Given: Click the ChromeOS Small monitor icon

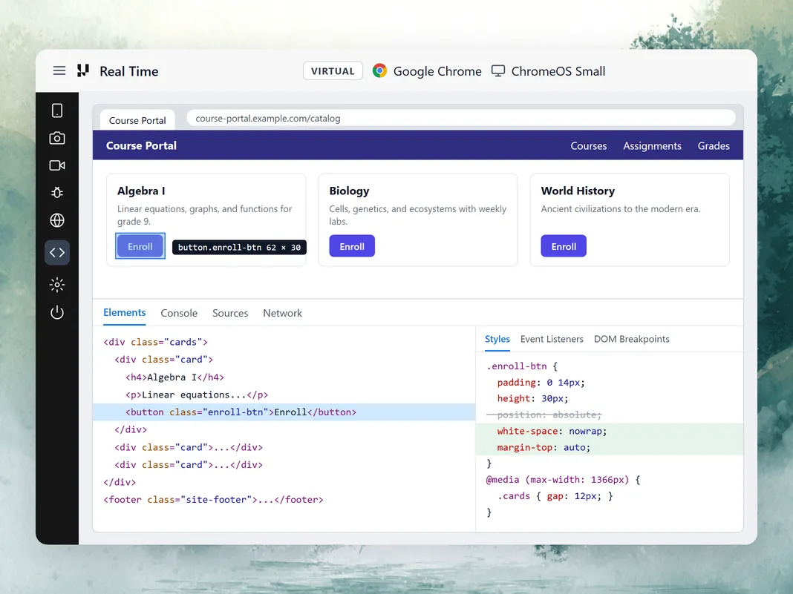Looking at the screenshot, I should [x=498, y=71].
